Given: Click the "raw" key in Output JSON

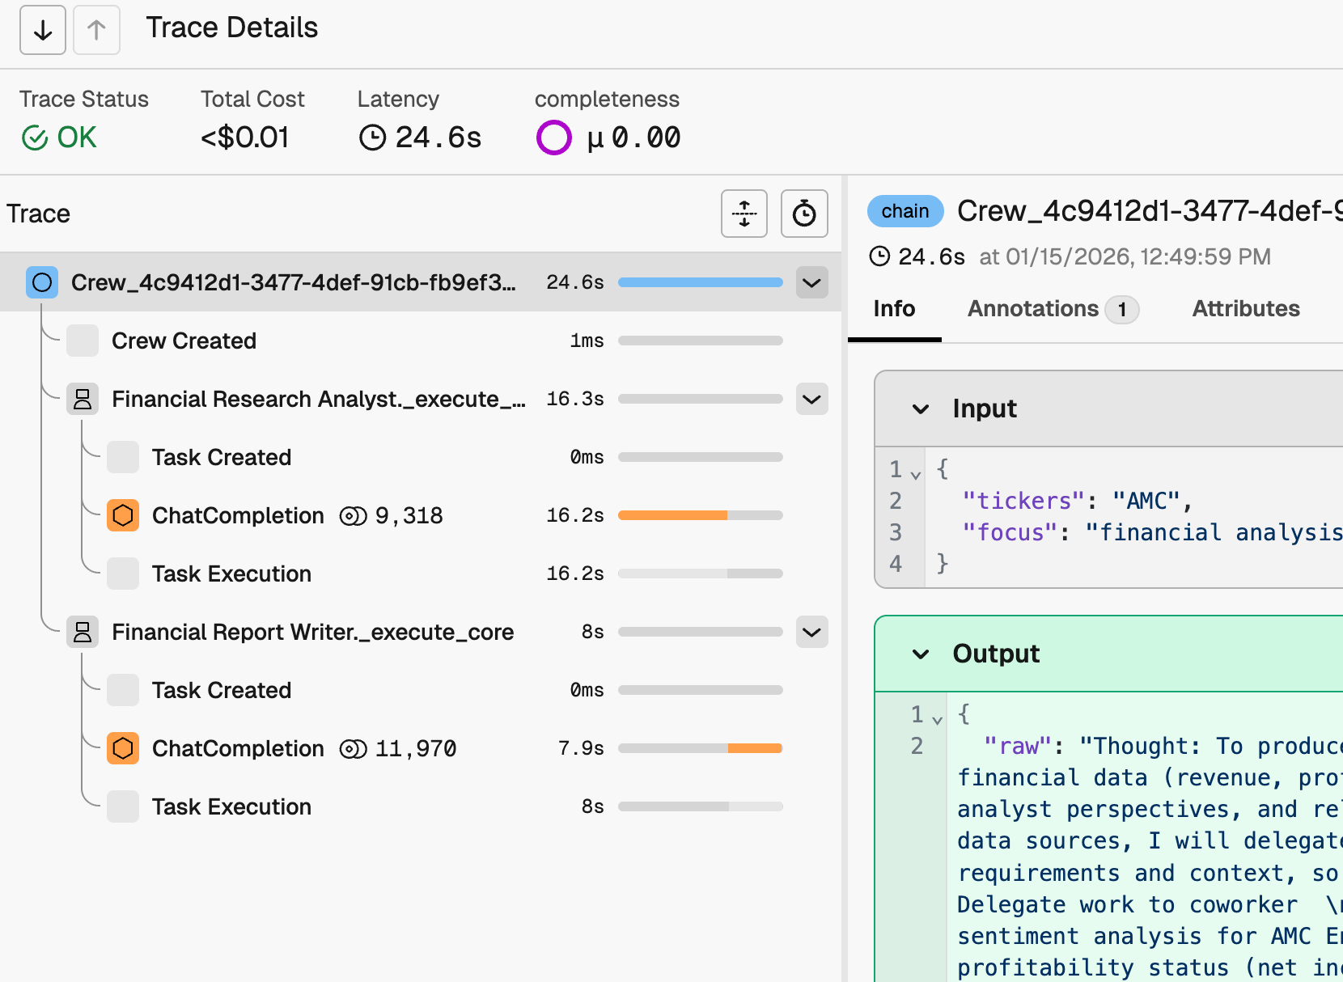Looking at the screenshot, I should coord(1018,746).
